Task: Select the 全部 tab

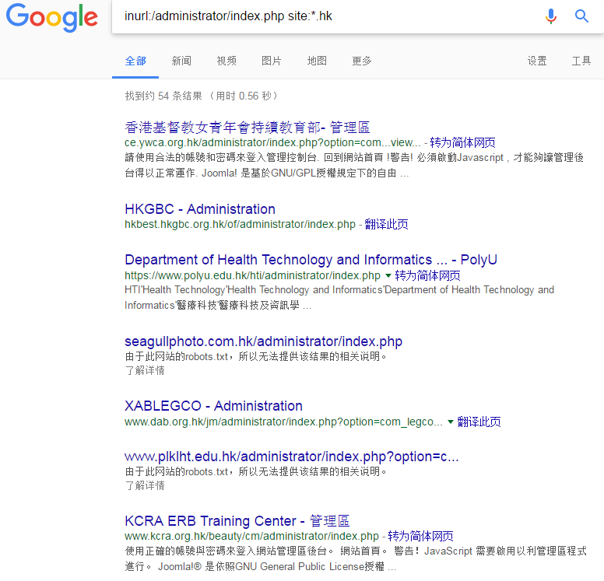Action: coord(135,61)
